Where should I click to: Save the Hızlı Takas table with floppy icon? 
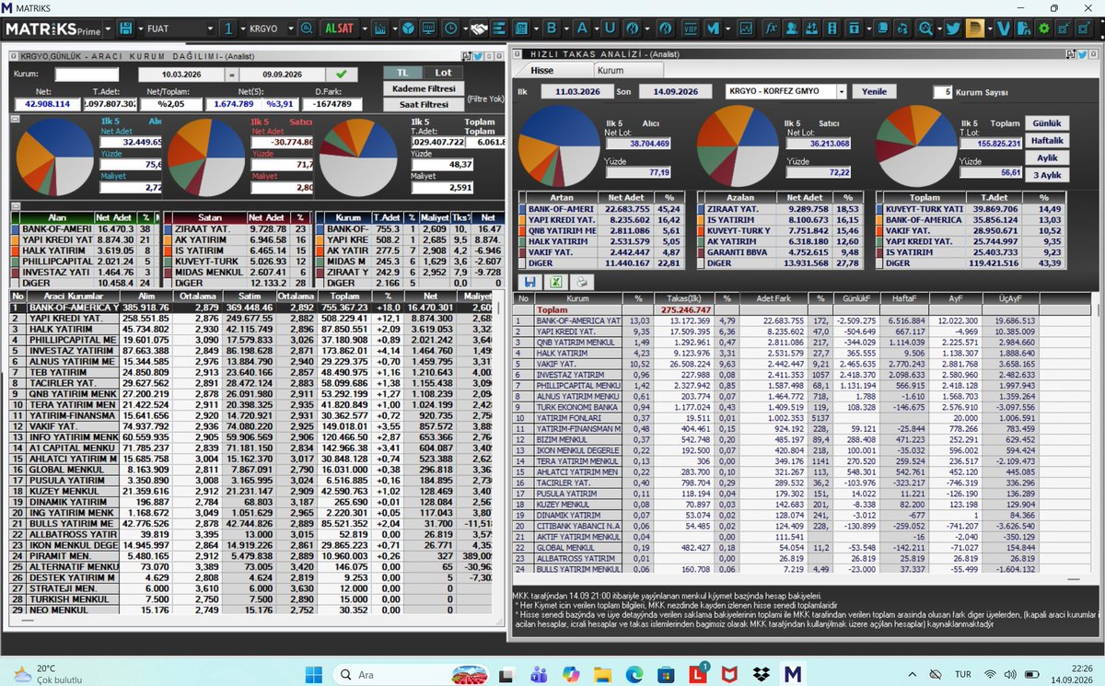(x=531, y=282)
